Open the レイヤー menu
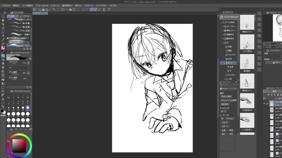 (55, 6)
